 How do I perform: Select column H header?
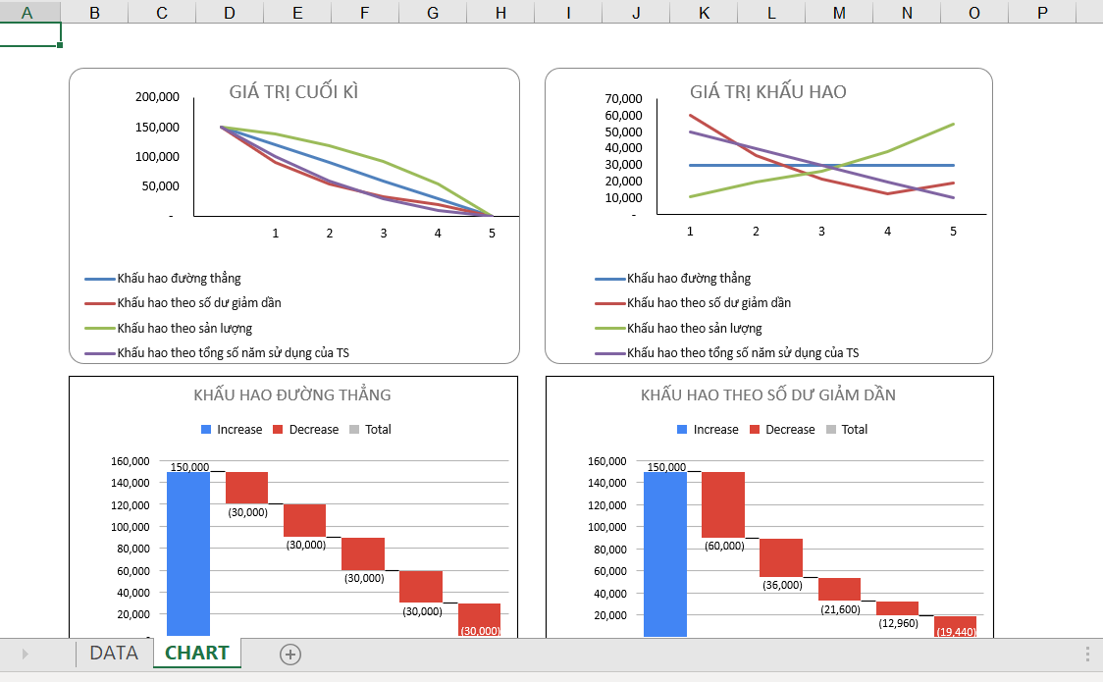click(500, 12)
